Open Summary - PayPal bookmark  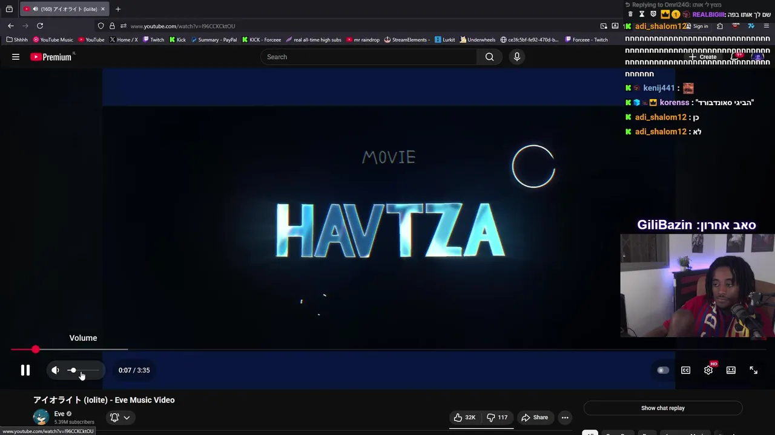(214, 40)
